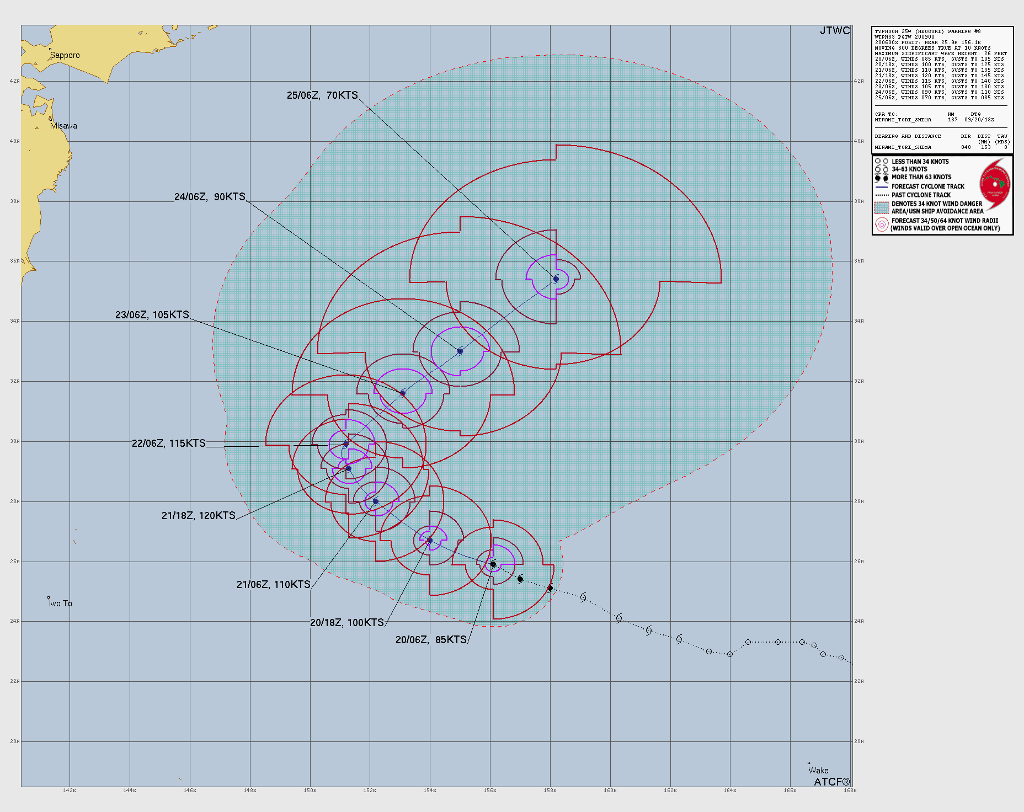
Task: Click the Iwo To location label
Action: [60, 603]
